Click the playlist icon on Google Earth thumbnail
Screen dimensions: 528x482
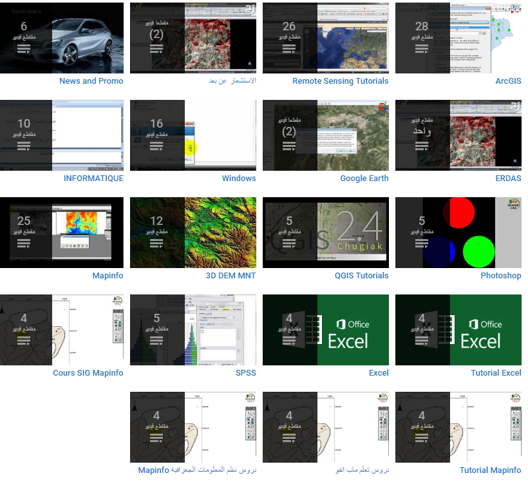coord(289,146)
